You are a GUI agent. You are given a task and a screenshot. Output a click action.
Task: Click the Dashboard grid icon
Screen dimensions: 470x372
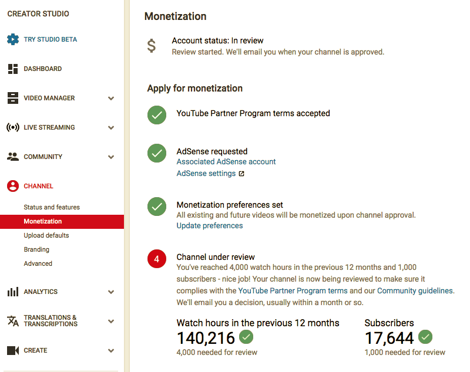tap(13, 69)
